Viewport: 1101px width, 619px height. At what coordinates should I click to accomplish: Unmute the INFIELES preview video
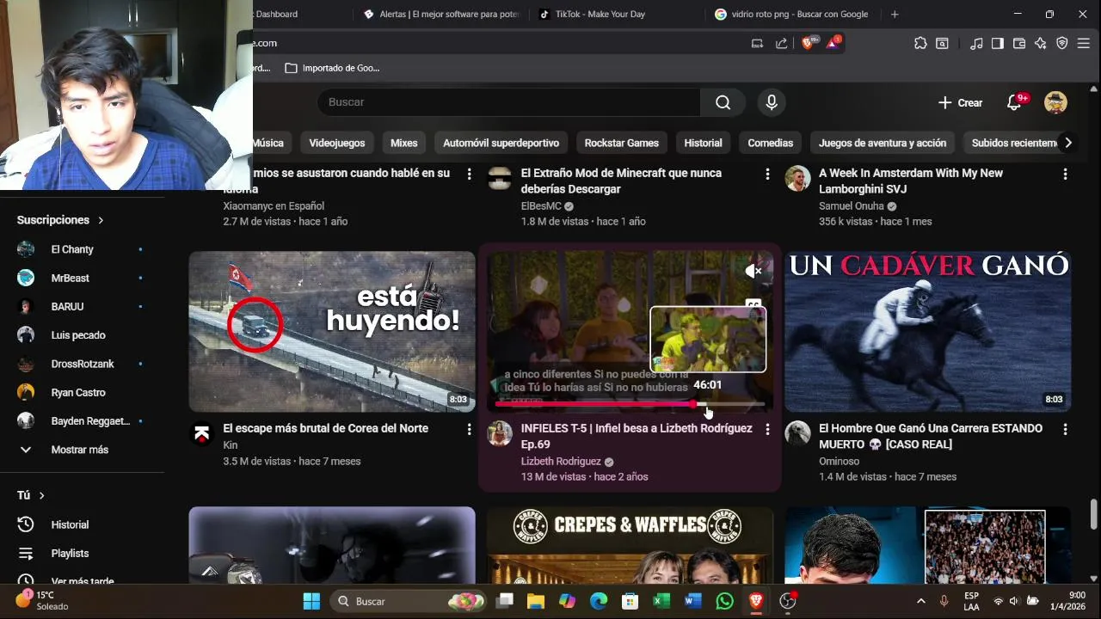753,272
